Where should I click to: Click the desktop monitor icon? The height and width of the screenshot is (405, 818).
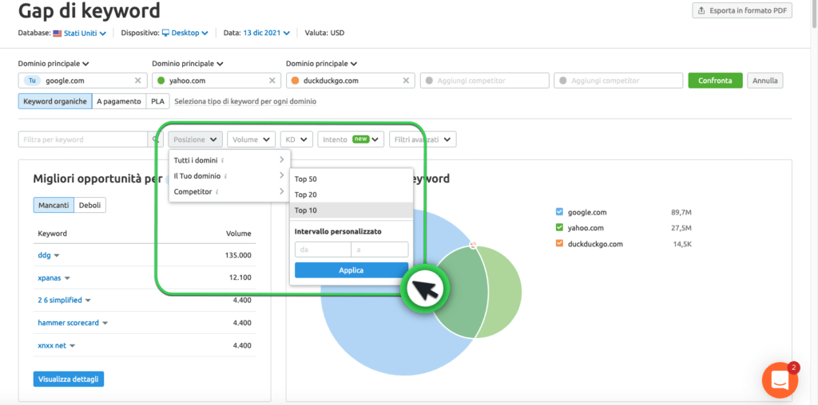tap(166, 33)
